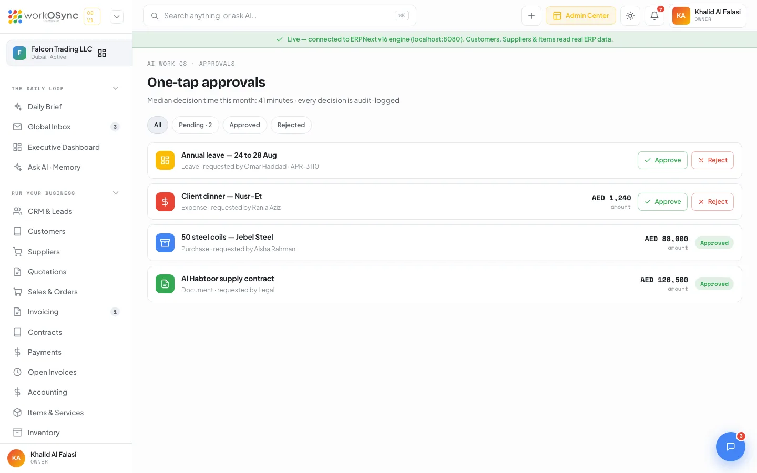Open Contracts in the sidebar
The width and height of the screenshot is (757, 473).
66,332
